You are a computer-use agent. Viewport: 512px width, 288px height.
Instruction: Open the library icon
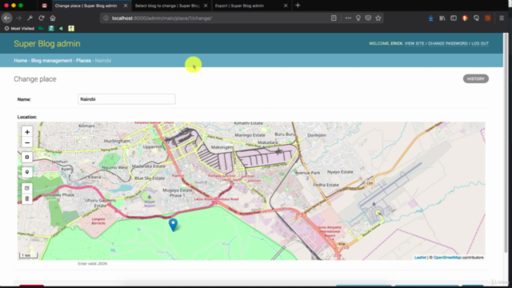click(442, 18)
